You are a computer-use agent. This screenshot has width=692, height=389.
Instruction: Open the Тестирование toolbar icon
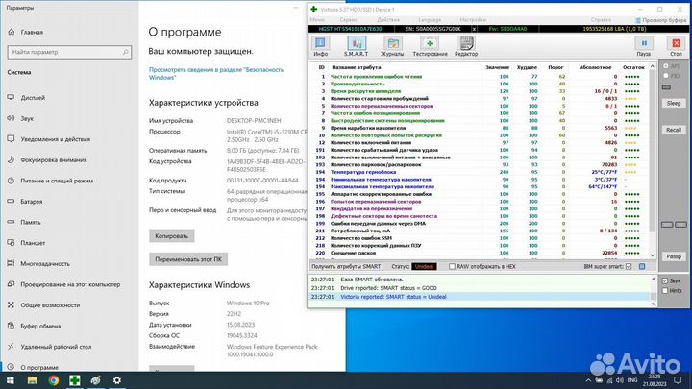click(x=430, y=46)
